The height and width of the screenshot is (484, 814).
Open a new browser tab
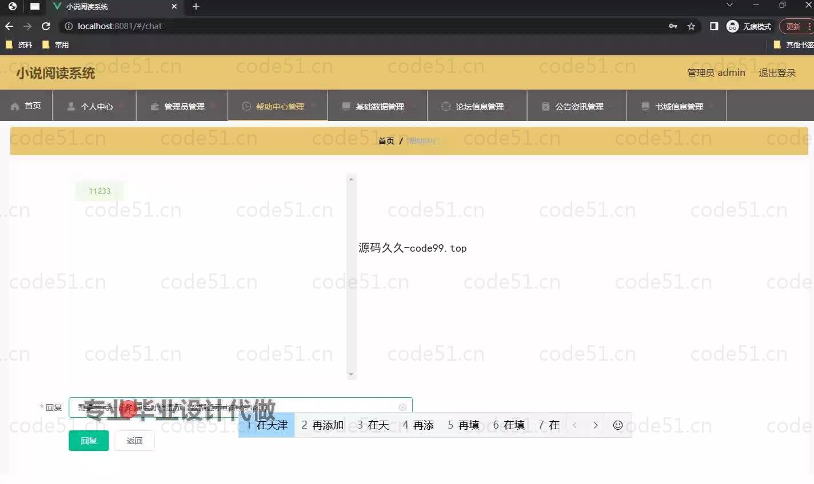pos(196,6)
